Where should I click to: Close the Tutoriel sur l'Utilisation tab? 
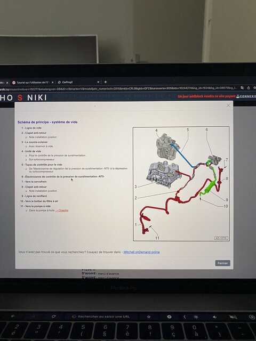(x=52, y=83)
